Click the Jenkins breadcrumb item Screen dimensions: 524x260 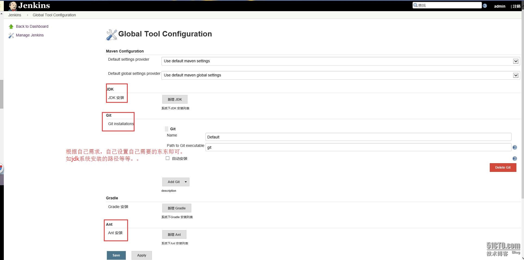pos(15,15)
